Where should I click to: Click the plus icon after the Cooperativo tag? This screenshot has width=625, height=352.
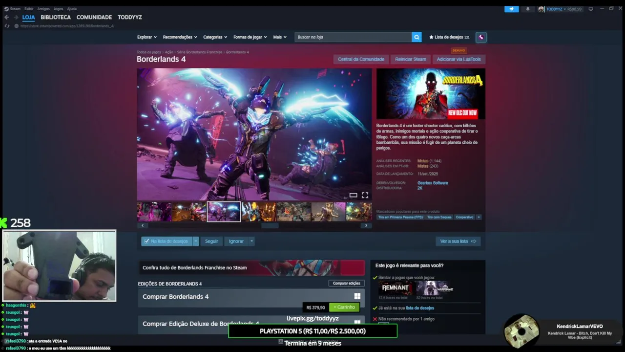[479, 217]
